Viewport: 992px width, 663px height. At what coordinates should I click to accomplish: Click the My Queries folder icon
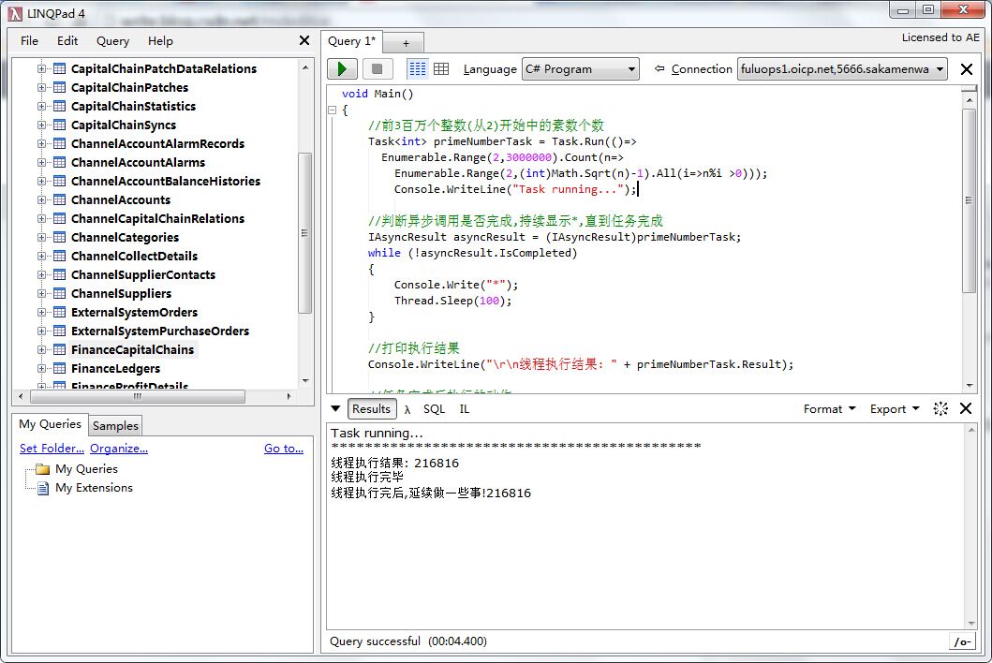[42, 469]
